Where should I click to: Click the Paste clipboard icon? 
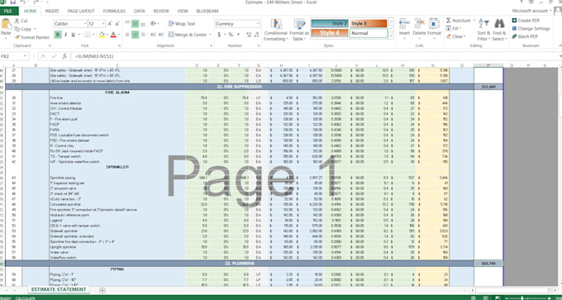[6, 24]
